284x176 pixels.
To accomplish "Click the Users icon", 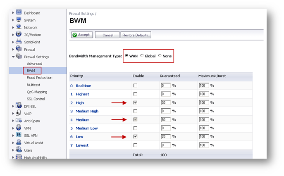I will 19,149.
